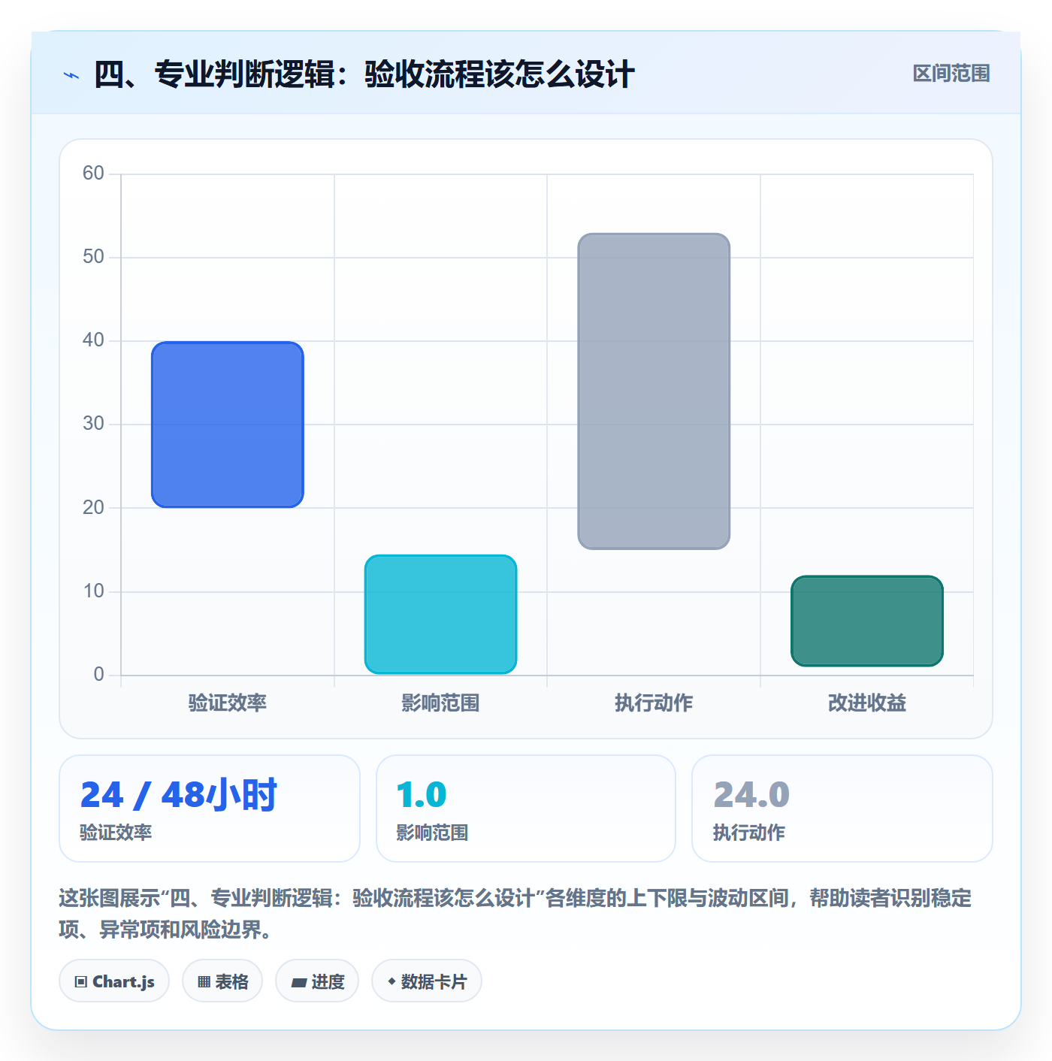1052x1061 pixels.
Task: Click the bar icon in 进度 chip
Action: 299,982
